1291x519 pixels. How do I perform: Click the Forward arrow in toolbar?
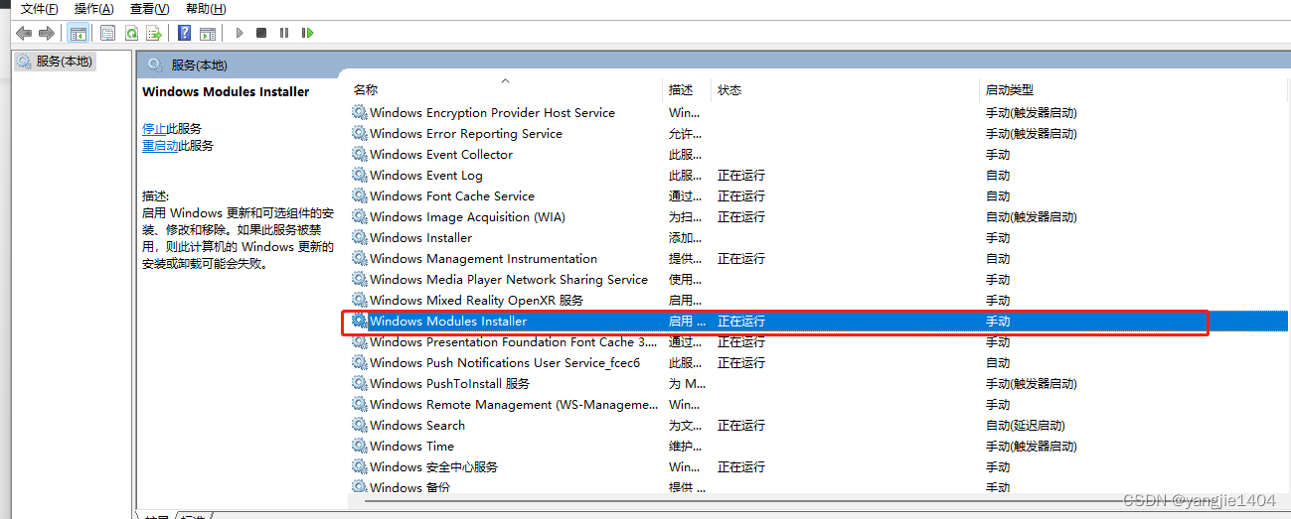pos(46,33)
